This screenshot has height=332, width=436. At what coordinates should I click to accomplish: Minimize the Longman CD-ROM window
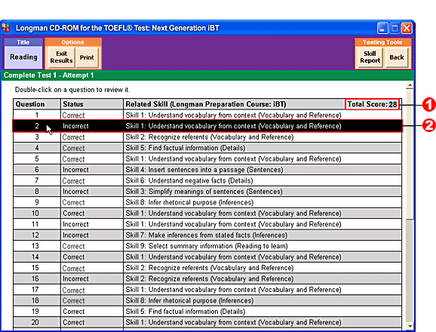(382, 28)
